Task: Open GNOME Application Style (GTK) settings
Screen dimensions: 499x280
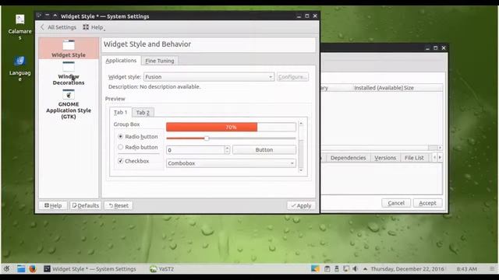Action: pos(69,104)
